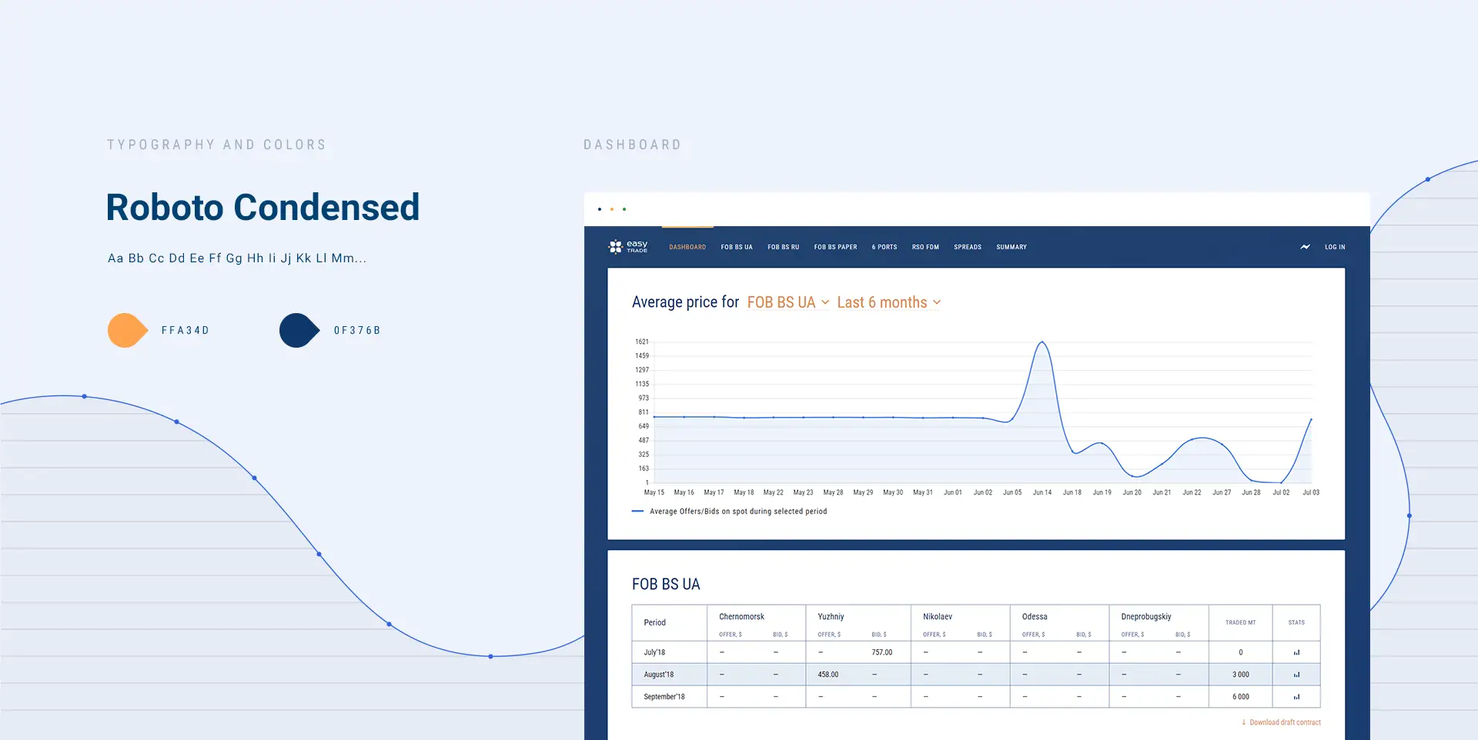Go to the FOB BS PAPER tab
Image resolution: width=1478 pixels, height=740 pixels.
835,247
